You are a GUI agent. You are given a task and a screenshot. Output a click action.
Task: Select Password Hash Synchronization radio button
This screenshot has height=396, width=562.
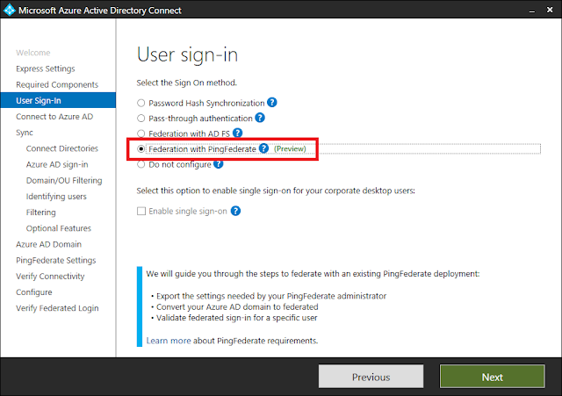click(141, 104)
